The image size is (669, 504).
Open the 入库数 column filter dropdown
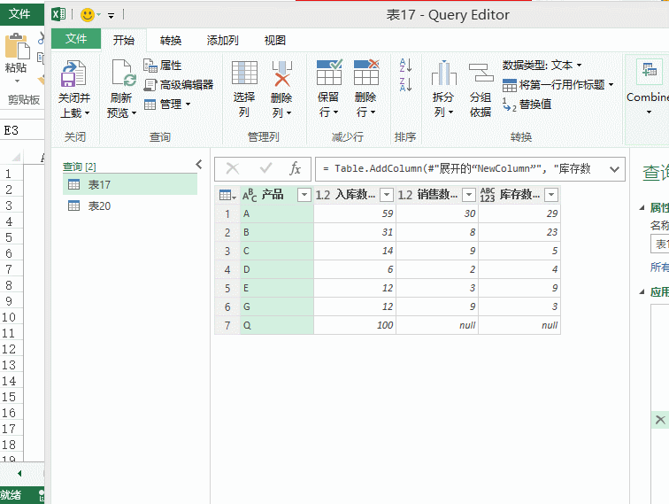coord(387,195)
